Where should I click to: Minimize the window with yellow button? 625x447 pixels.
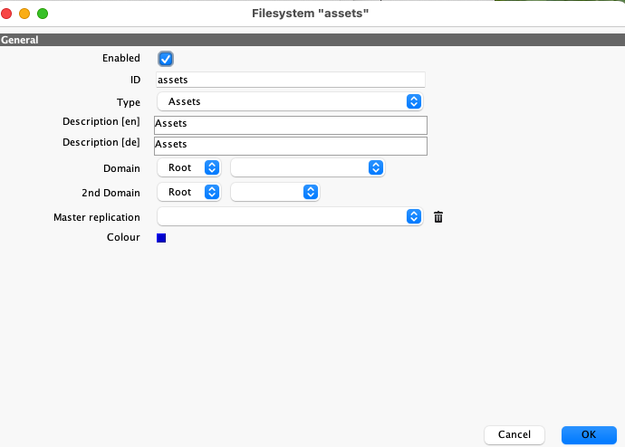tap(24, 14)
